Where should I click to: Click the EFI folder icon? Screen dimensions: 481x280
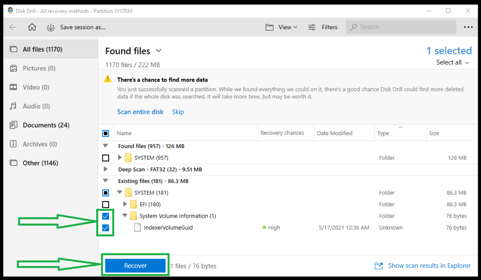coord(133,204)
